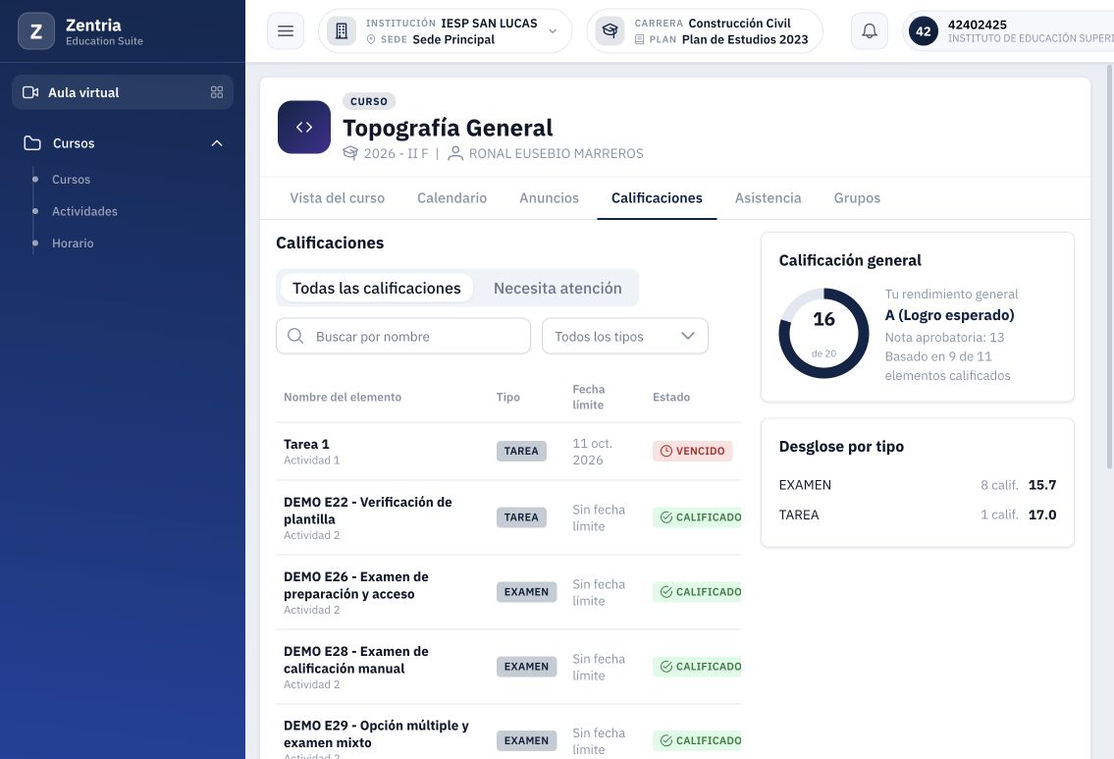This screenshot has width=1114, height=759.
Task: Click the grid icon beside Aula virtual
Action: point(217,92)
